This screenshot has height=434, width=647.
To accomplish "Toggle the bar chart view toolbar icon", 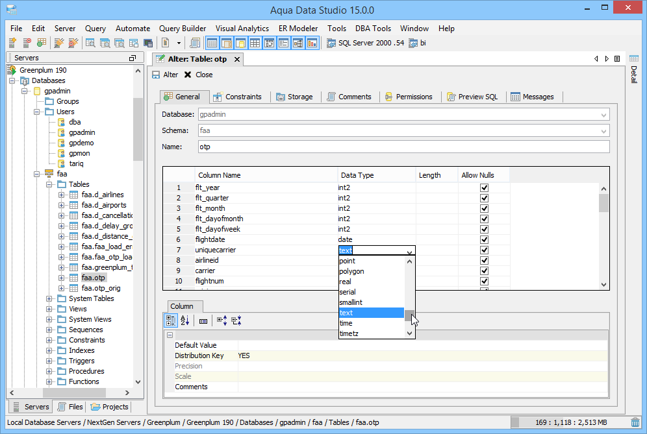I will click(x=312, y=43).
